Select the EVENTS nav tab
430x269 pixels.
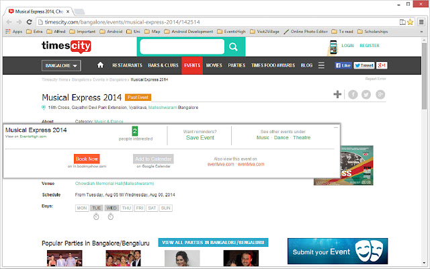192,65
